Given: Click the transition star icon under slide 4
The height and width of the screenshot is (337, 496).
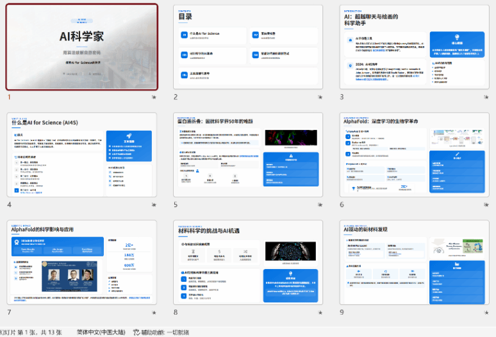Looking at the screenshot, I should (x=153, y=205).
